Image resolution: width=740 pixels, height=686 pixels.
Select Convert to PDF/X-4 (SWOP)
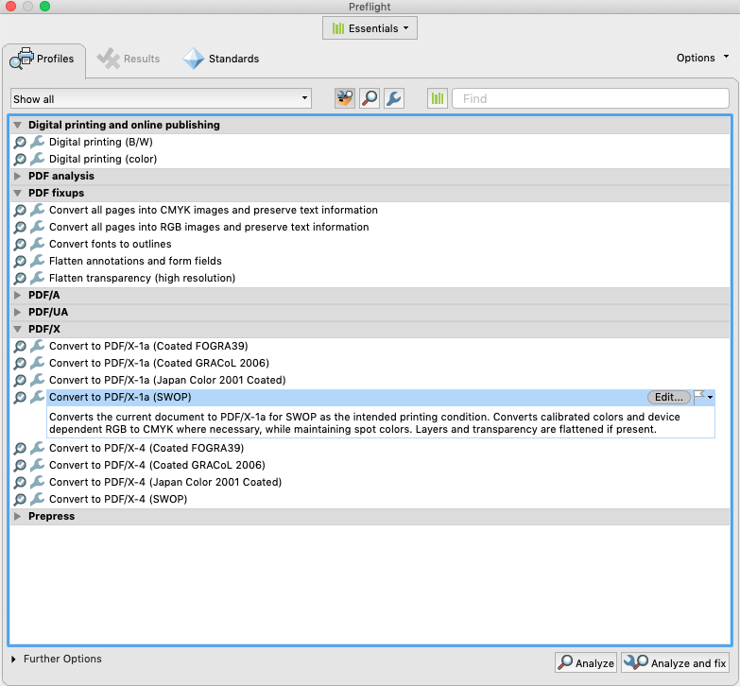pyautogui.click(x=118, y=499)
